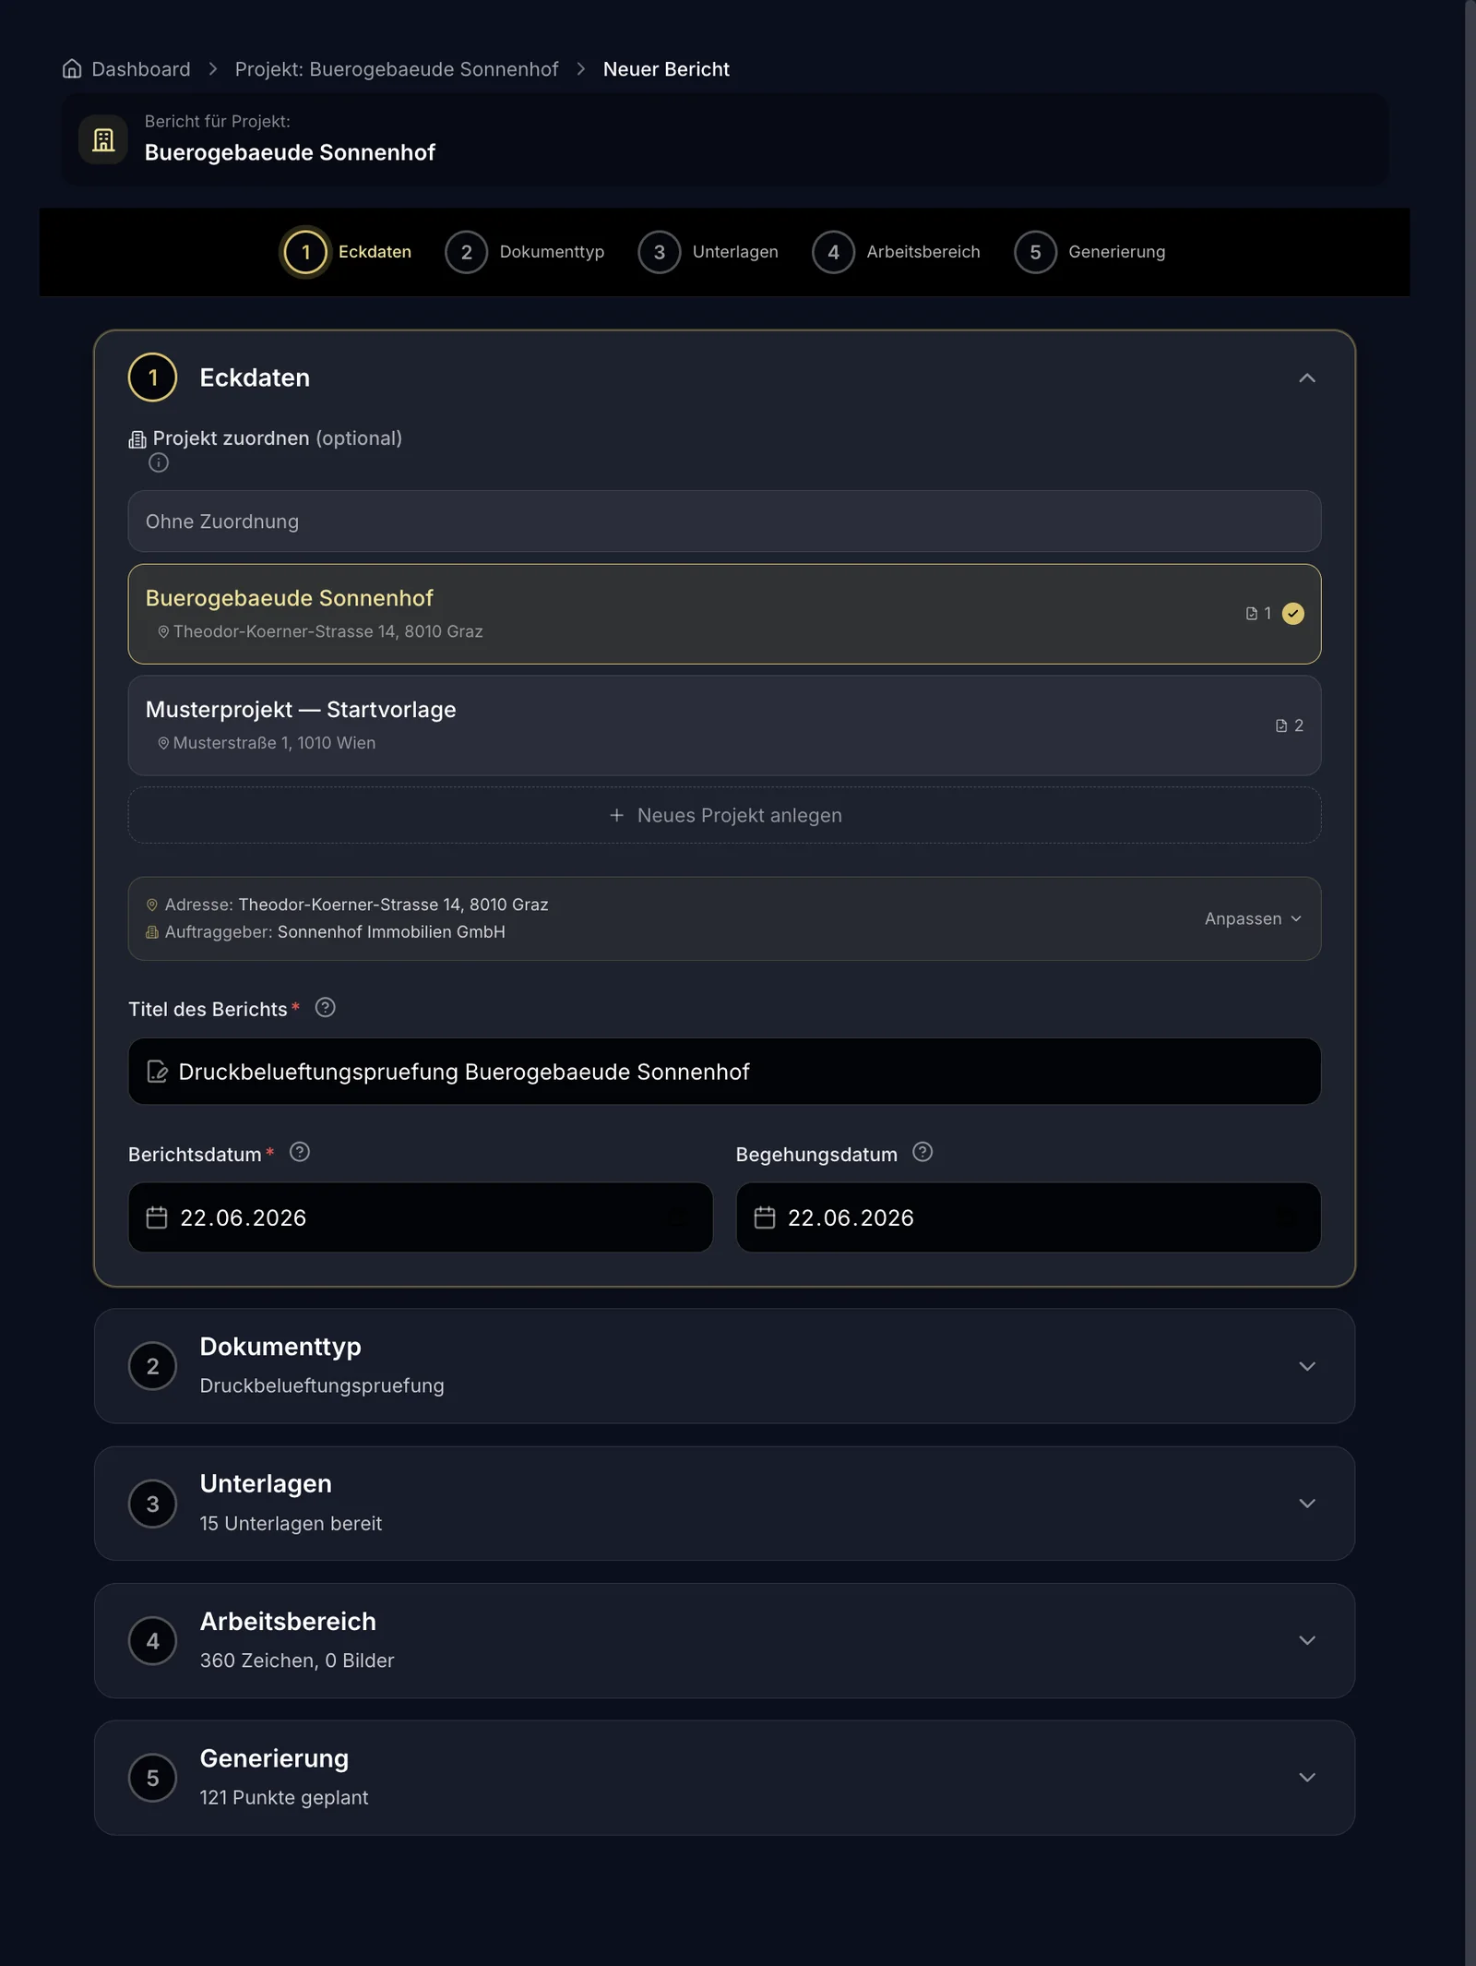This screenshot has width=1476, height=1966.
Task: Click the number 4 circle of Arbeitsbereich section
Action: 153,1641
